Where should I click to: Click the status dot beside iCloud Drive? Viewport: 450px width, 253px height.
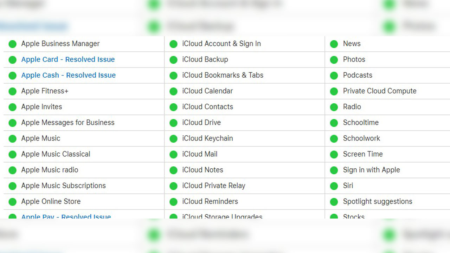173,123
